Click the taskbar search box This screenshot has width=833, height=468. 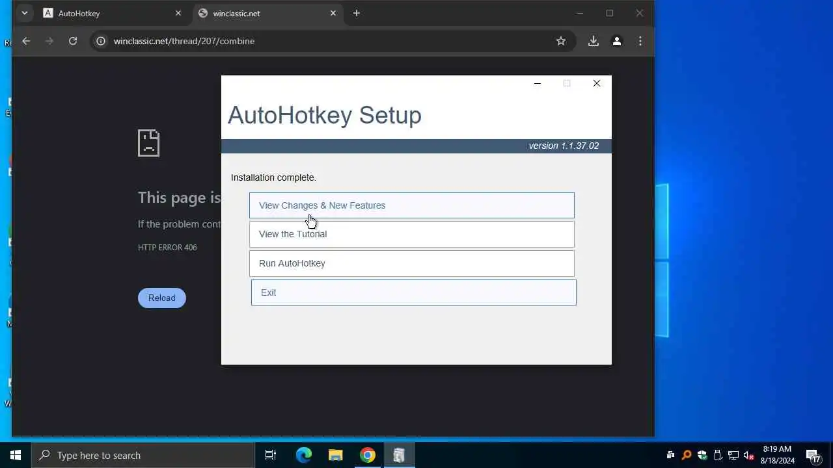(x=143, y=455)
